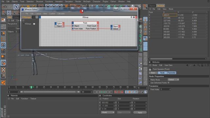Click the Point Index stepper arrows
Viewport: 210px width, 118px height.
pos(170,89)
